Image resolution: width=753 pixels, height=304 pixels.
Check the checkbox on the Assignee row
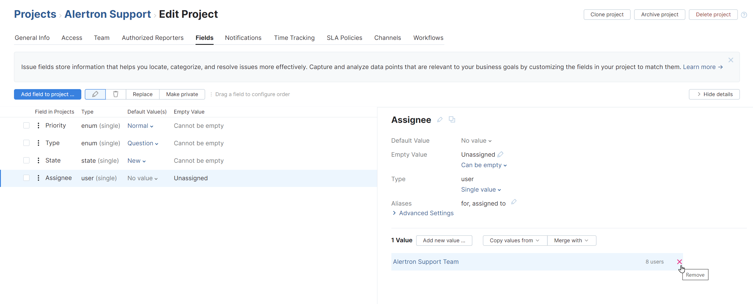pos(26,178)
